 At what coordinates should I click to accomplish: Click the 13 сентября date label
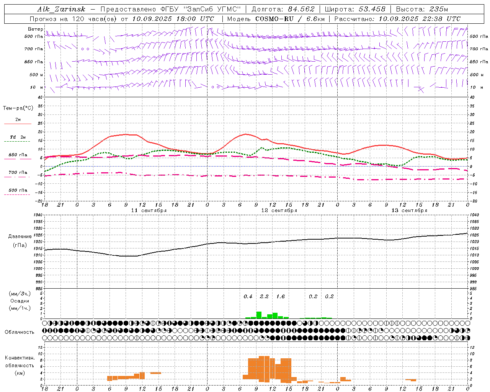(409, 211)
